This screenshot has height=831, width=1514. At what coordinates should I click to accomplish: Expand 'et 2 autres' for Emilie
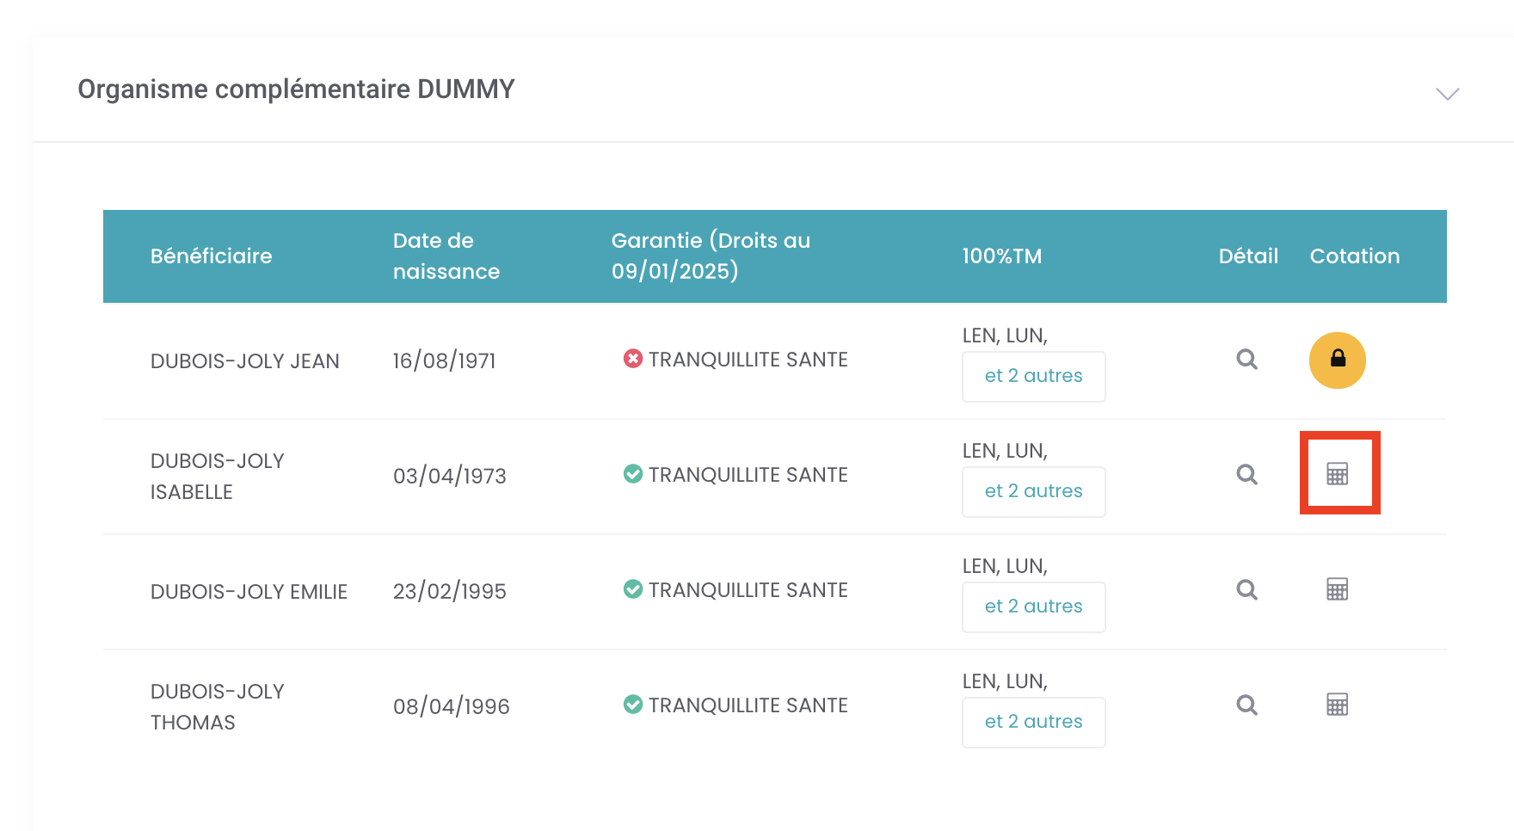pyautogui.click(x=1034, y=607)
